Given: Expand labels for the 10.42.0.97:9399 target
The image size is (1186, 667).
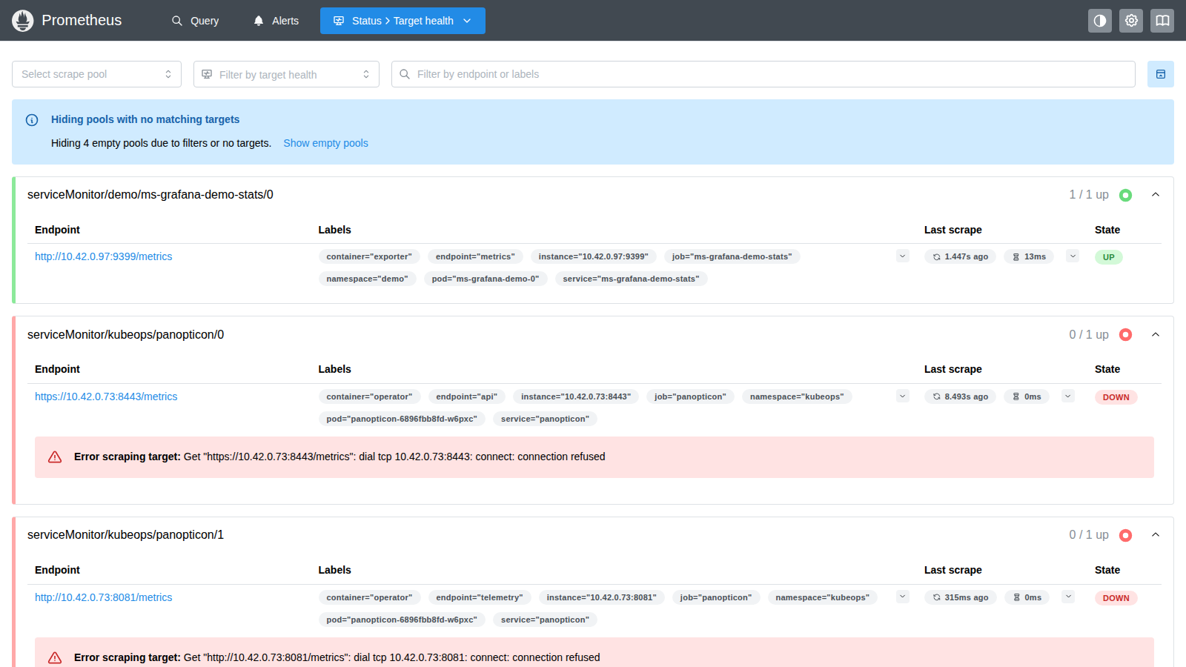Looking at the screenshot, I should coord(903,256).
